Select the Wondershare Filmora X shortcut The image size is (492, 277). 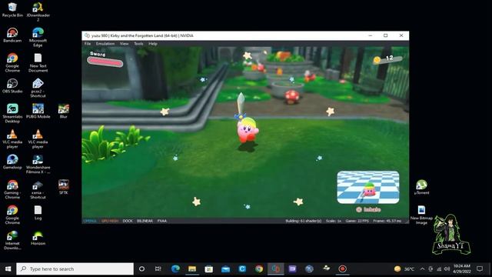pos(38,164)
